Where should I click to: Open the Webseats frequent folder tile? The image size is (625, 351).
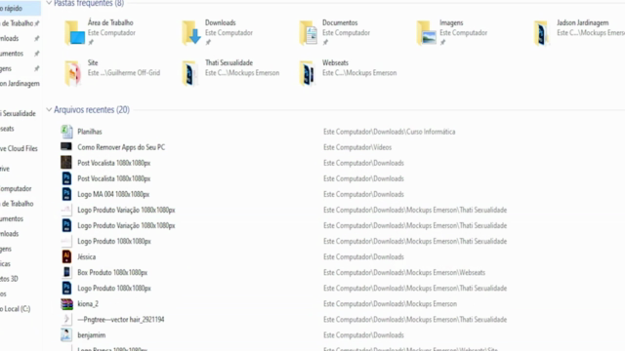348,72
